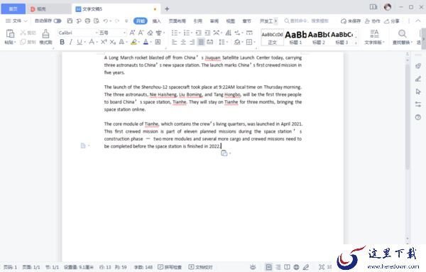Screen dimensions: 426x272
Task: Switch to the Home tab at the top left
Action: click(13, 9)
